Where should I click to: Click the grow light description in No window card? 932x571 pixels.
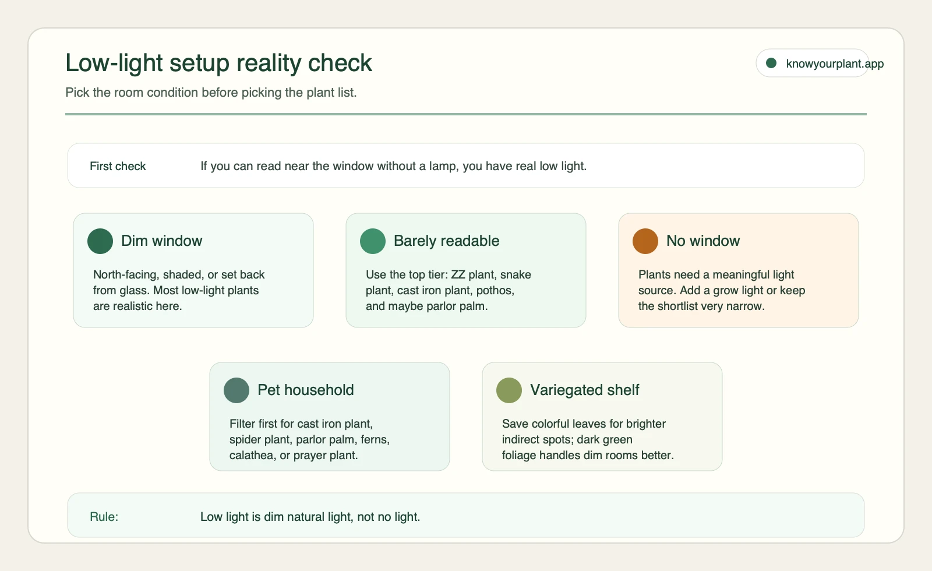[x=722, y=290]
